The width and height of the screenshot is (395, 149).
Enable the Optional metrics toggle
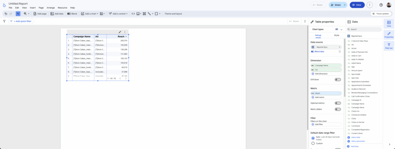[x=338, y=103]
